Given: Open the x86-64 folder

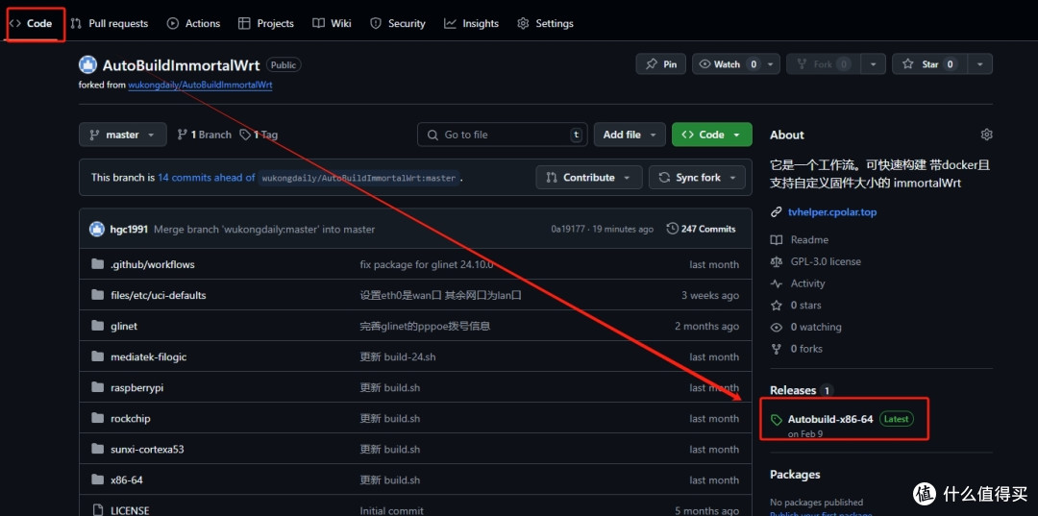Looking at the screenshot, I should click(127, 479).
